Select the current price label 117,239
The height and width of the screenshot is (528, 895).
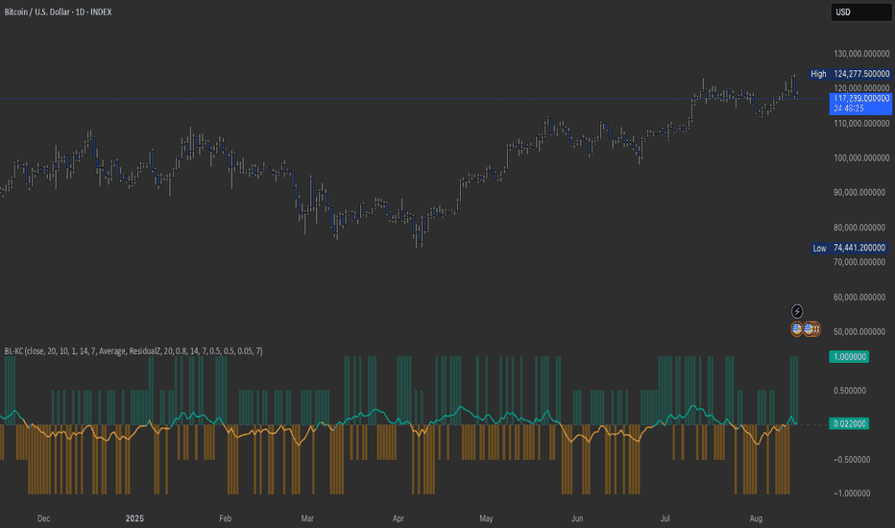pyautogui.click(x=860, y=104)
